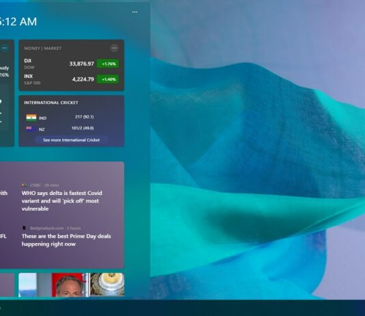Select the DJI DOW stock row
The width and height of the screenshot is (365, 316).
click(x=72, y=64)
